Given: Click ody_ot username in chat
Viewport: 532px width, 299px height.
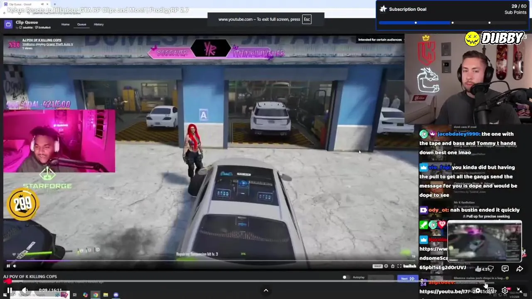Looking at the screenshot, I should [x=438, y=210].
